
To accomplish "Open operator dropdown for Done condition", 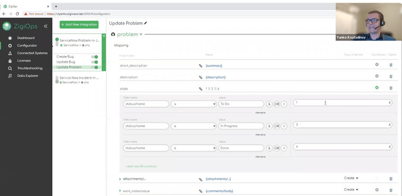I will coord(193,148).
